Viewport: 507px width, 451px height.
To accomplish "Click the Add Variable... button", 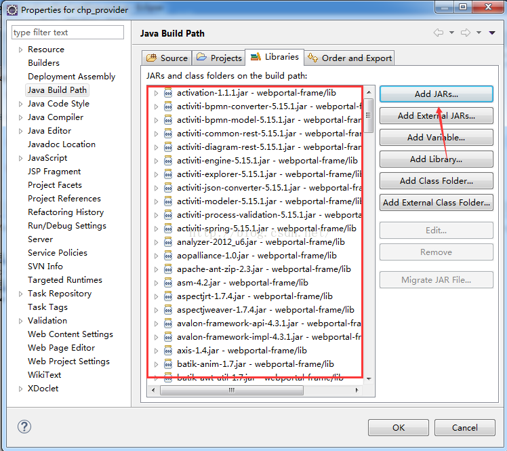I will [437, 138].
